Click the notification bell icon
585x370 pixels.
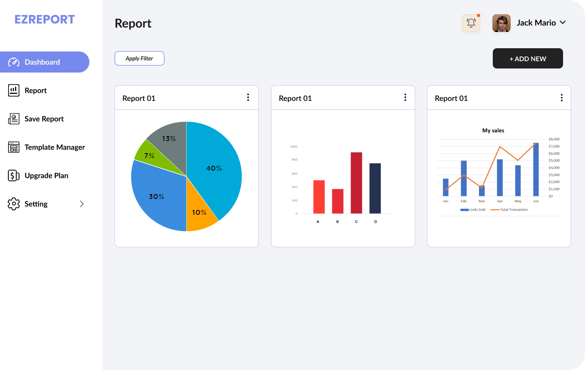471,23
